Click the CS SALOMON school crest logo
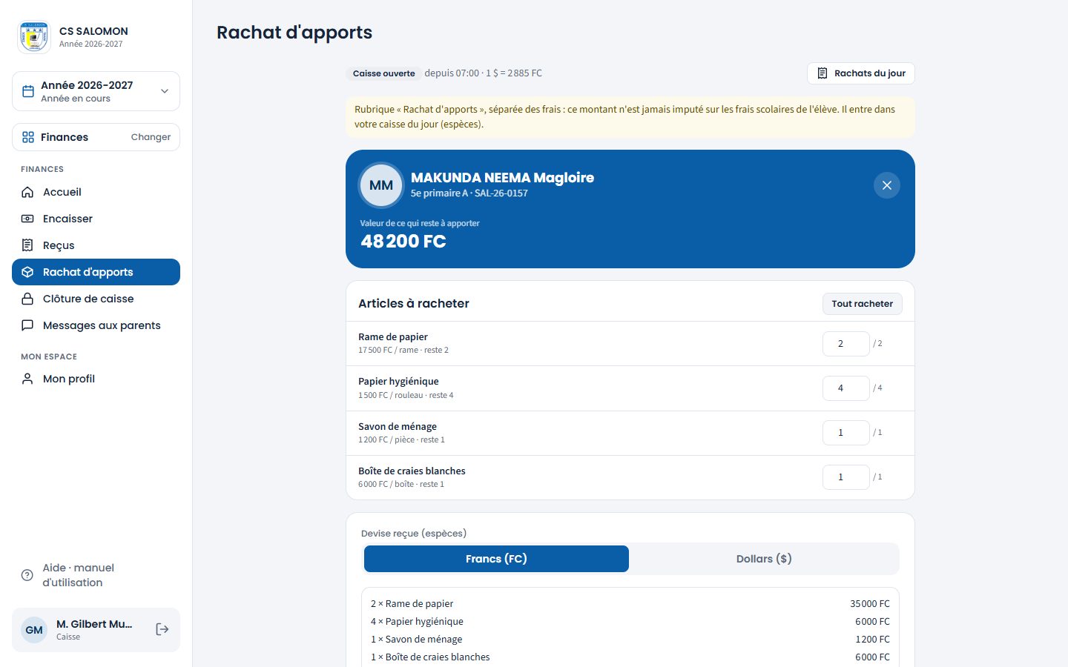The width and height of the screenshot is (1068, 667). [x=34, y=36]
